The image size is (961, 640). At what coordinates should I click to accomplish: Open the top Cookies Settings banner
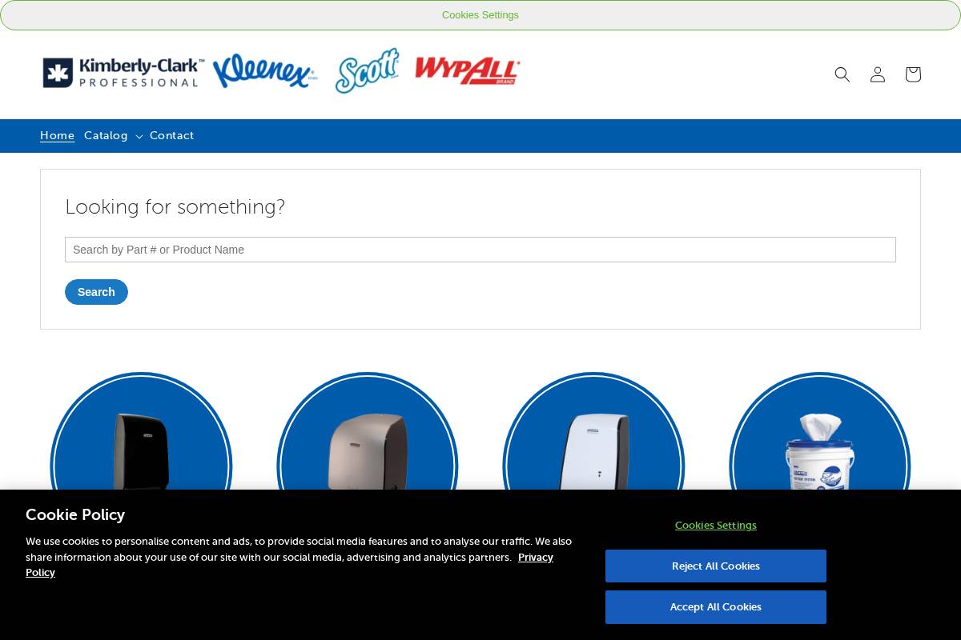click(x=480, y=15)
